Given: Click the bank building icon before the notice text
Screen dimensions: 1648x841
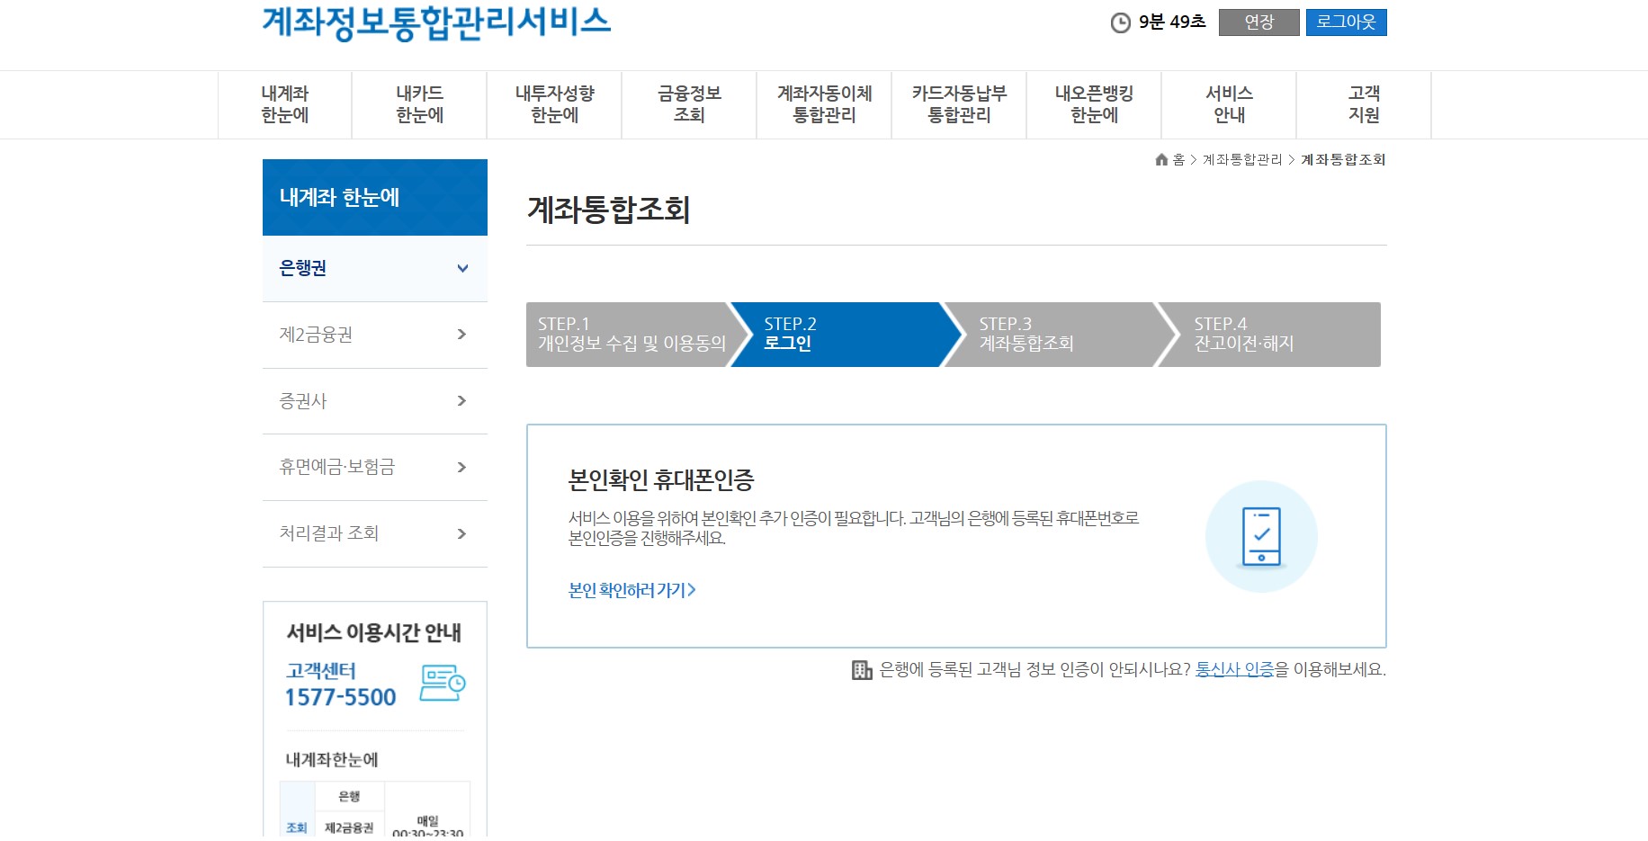Looking at the screenshot, I should point(861,670).
